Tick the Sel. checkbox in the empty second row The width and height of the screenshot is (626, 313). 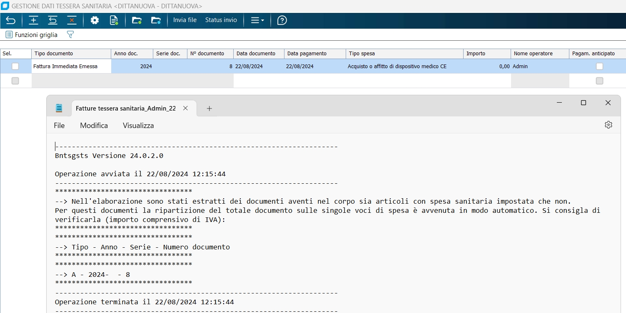click(x=15, y=81)
